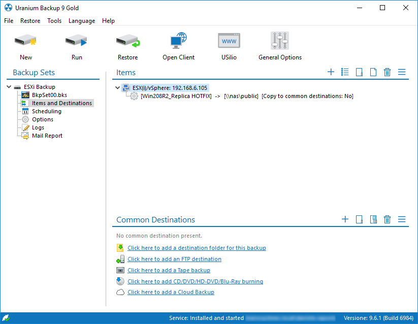Open the Tools menu
Viewport: 418px width, 324px height.
pyautogui.click(x=54, y=21)
